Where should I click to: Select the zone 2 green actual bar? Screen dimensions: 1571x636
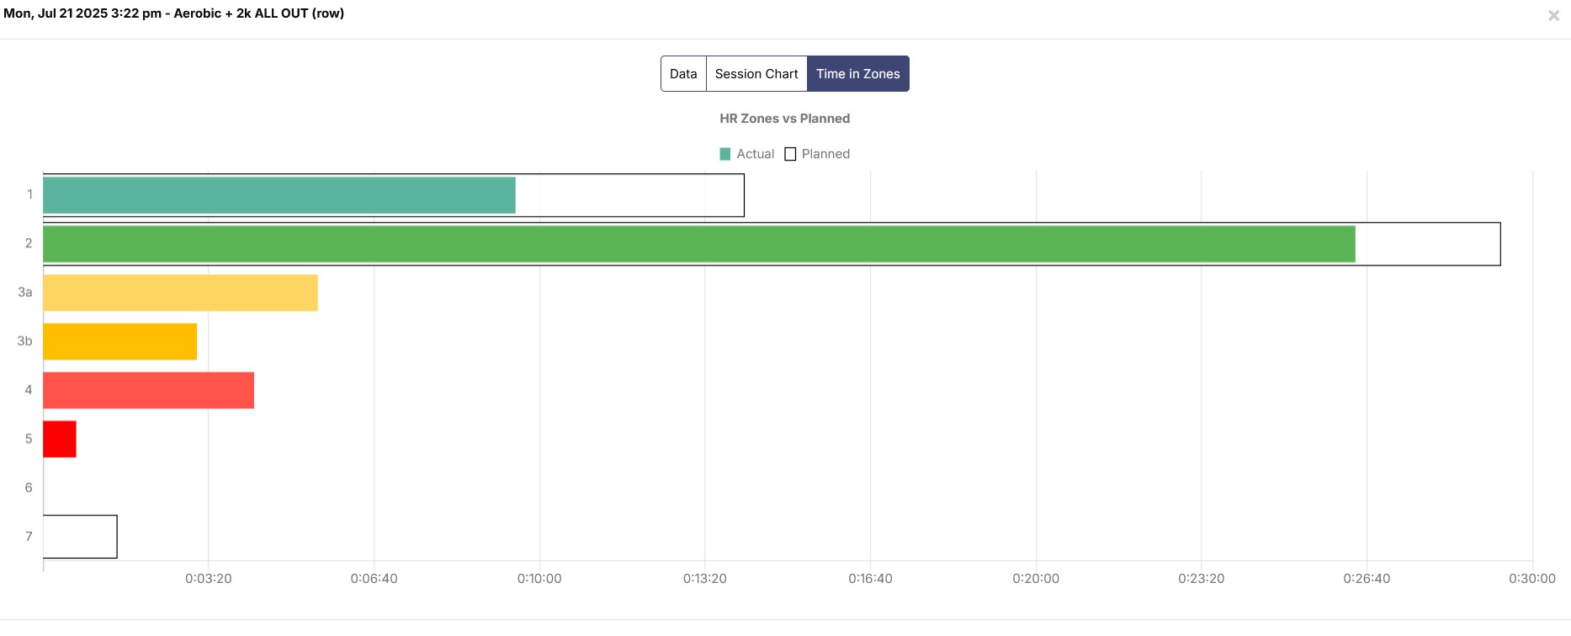tap(699, 244)
